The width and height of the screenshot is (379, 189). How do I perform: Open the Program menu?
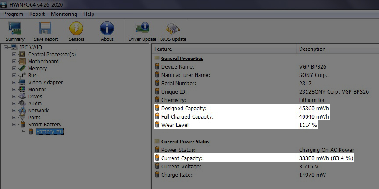pyautogui.click(x=13, y=14)
